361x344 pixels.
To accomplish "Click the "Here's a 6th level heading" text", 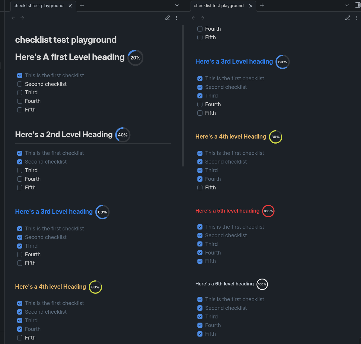I will 224,284.
